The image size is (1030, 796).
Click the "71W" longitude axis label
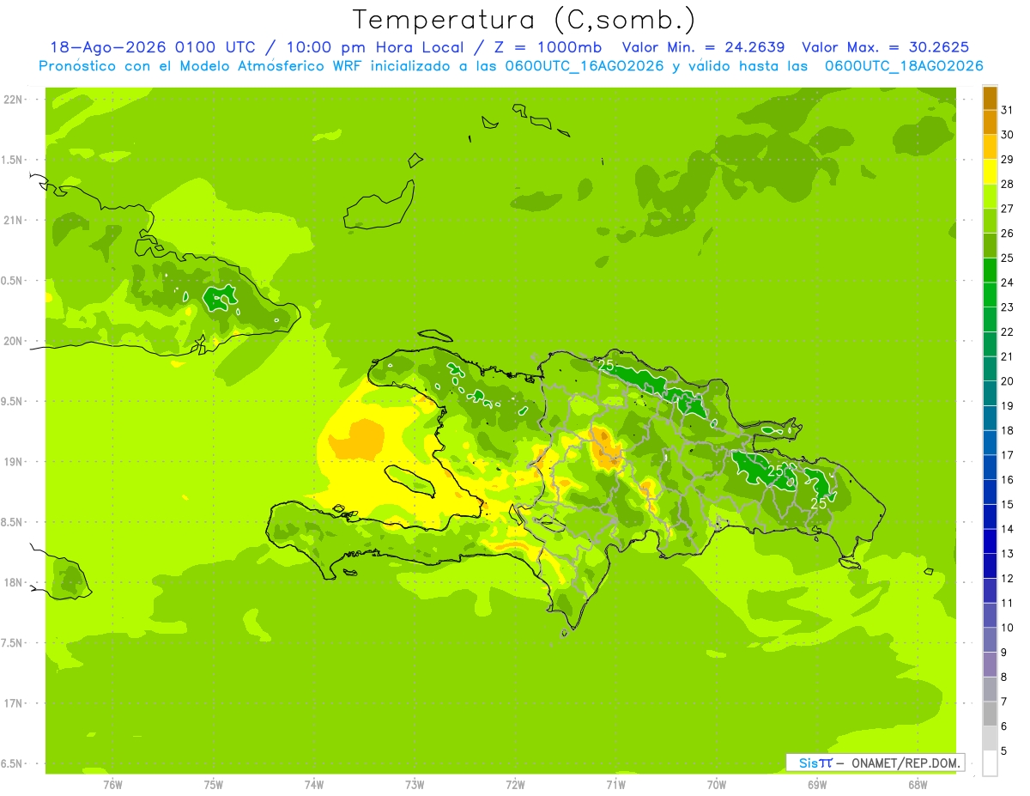(616, 785)
